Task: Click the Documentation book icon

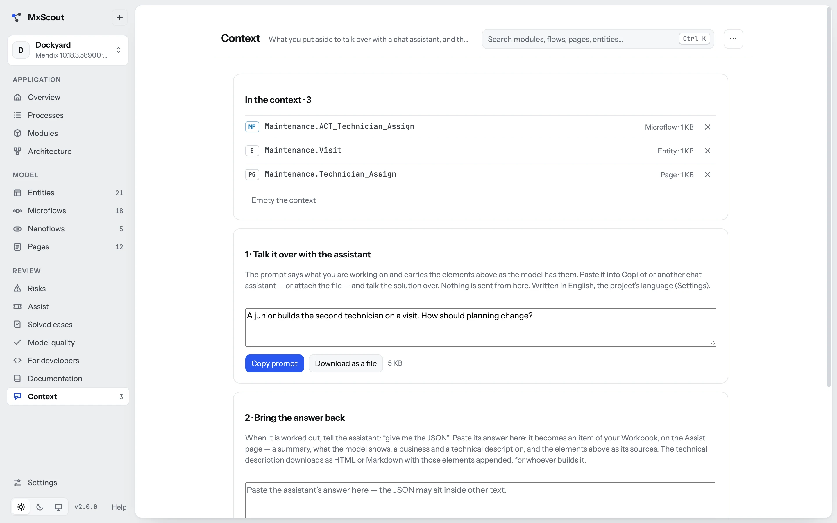Action: pos(17,378)
